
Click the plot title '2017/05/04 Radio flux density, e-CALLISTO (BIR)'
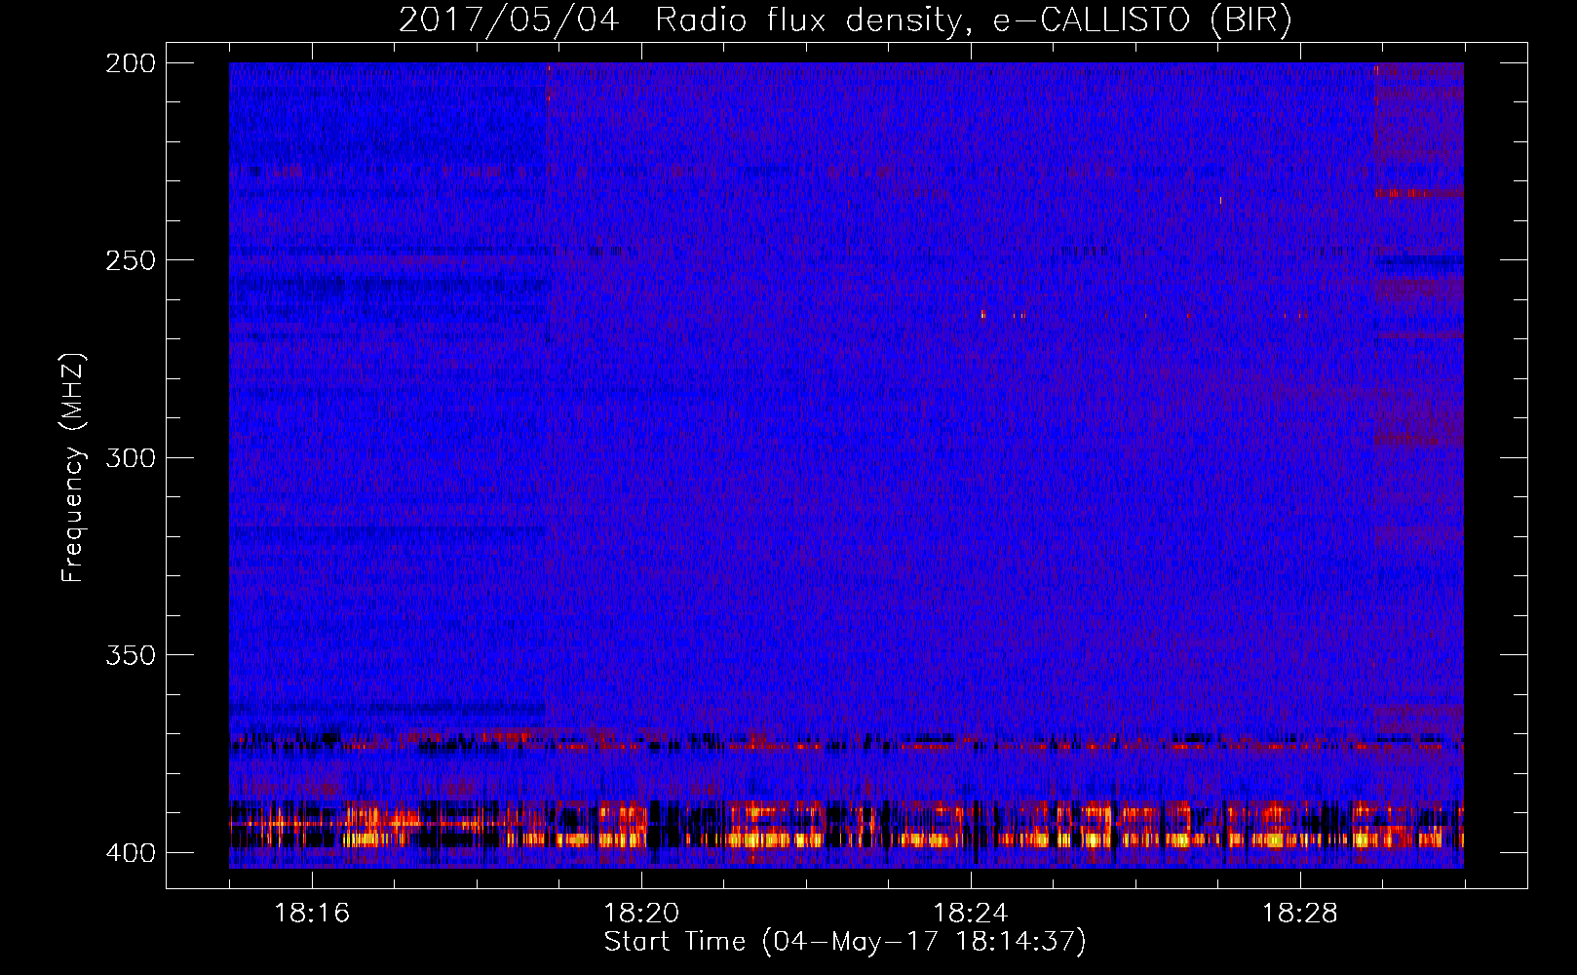click(x=845, y=19)
